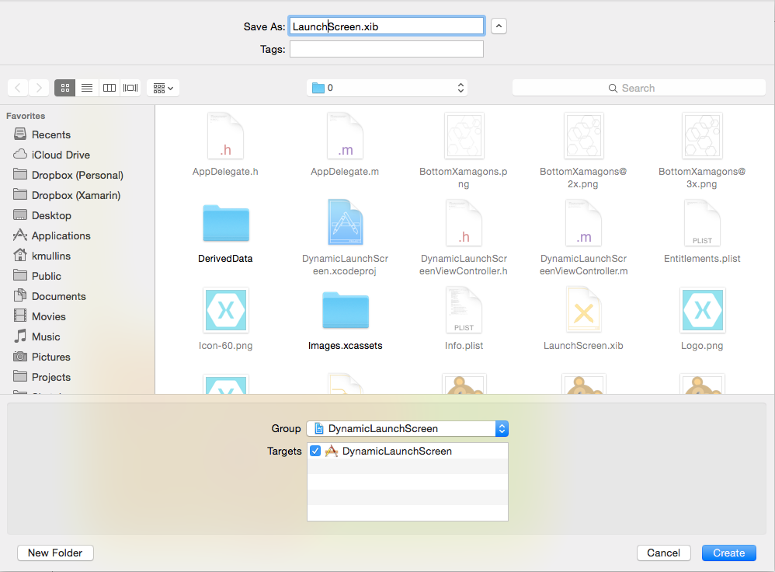Screen dimensions: 775x572
Task: Open Dropbox (Xamarin) in the sidebar
Action: click(78, 195)
